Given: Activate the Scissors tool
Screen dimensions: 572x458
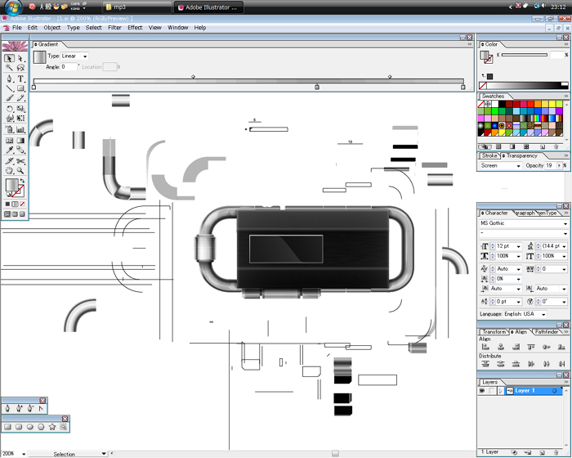Looking at the screenshot, I should [20, 161].
